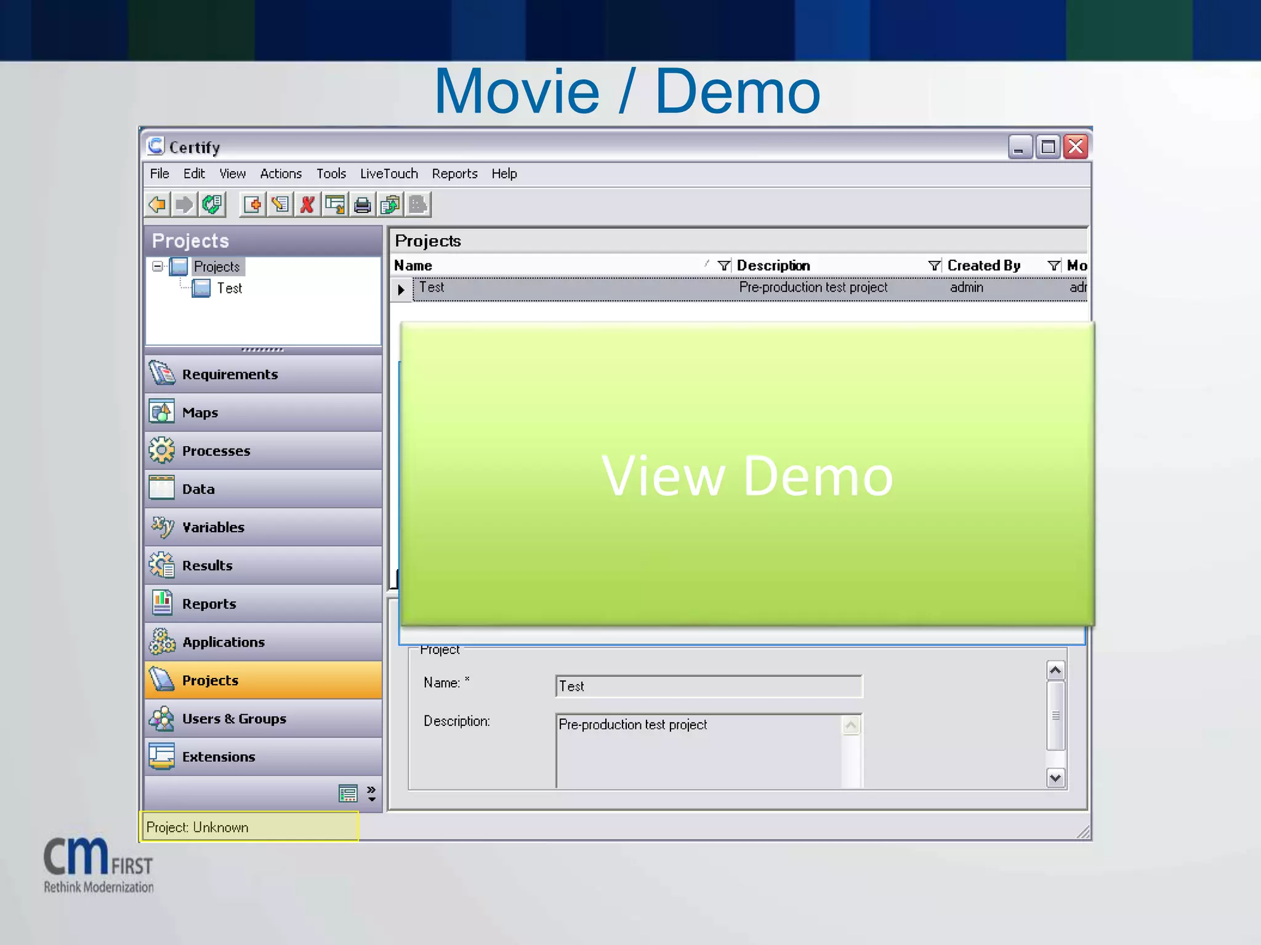
Task: Click the red X Delete toolbar icon
Action: pyautogui.click(x=307, y=204)
